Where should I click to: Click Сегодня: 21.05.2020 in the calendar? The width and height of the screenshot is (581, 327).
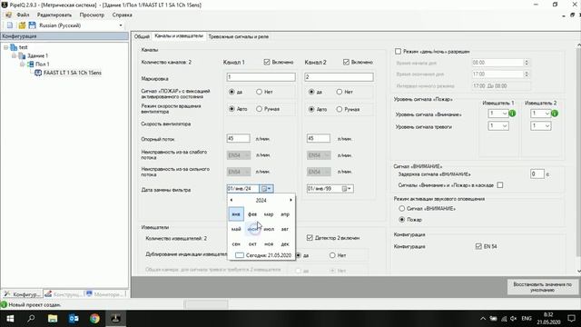click(263, 255)
